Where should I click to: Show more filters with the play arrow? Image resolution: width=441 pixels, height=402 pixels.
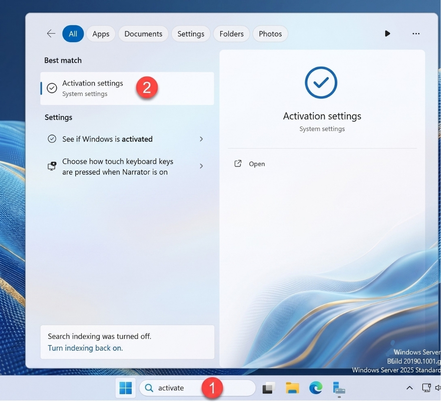(387, 34)
